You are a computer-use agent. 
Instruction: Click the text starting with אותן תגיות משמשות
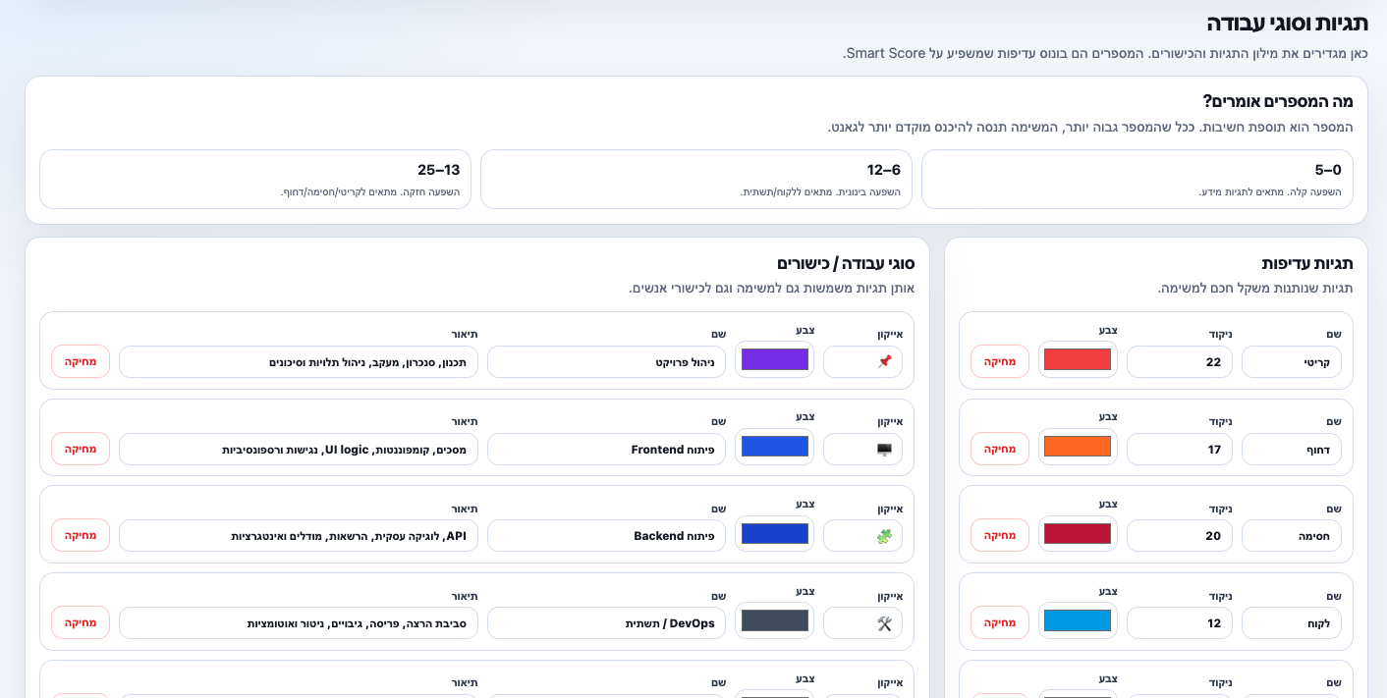772,288
